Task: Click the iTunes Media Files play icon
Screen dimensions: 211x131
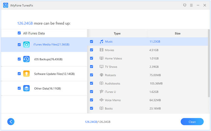Action: [26, 44]
